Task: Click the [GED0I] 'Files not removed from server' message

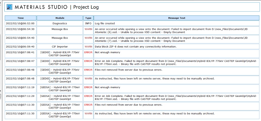Action: [176, 71]
